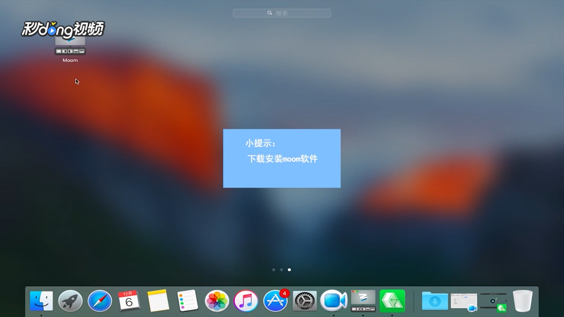Open Reminders from the Dock
Viewport: 564px width, 317px height.
point(188,301)
